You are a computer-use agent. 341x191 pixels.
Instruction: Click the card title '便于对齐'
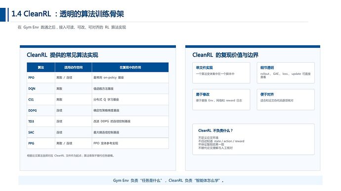267,95
